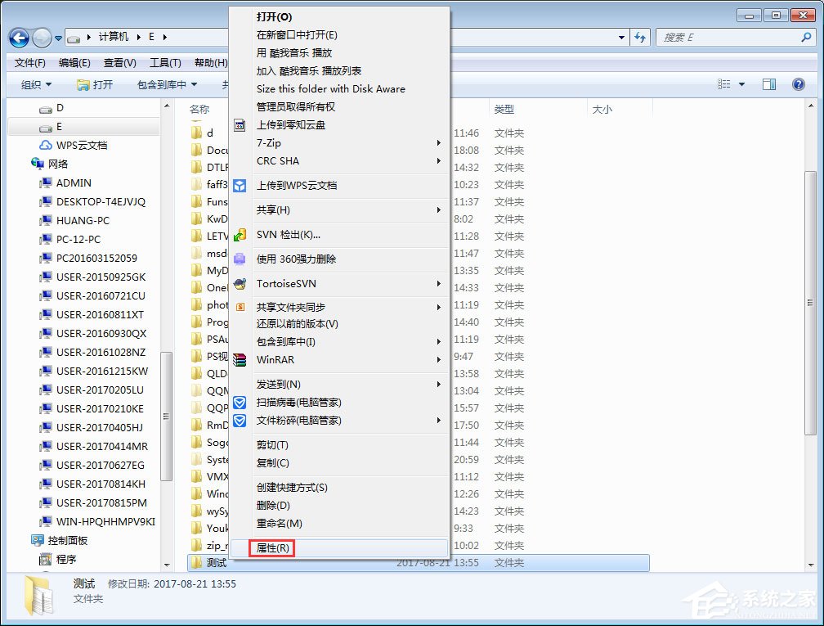Click the WinRAR icon in the context menu
The height and width of the screenshot is (626, 824).
coord(240,359)
